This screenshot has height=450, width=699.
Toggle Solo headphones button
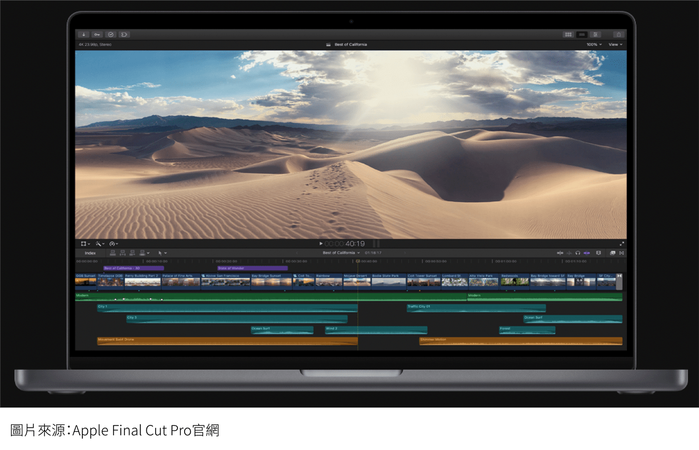coord(578,253)
